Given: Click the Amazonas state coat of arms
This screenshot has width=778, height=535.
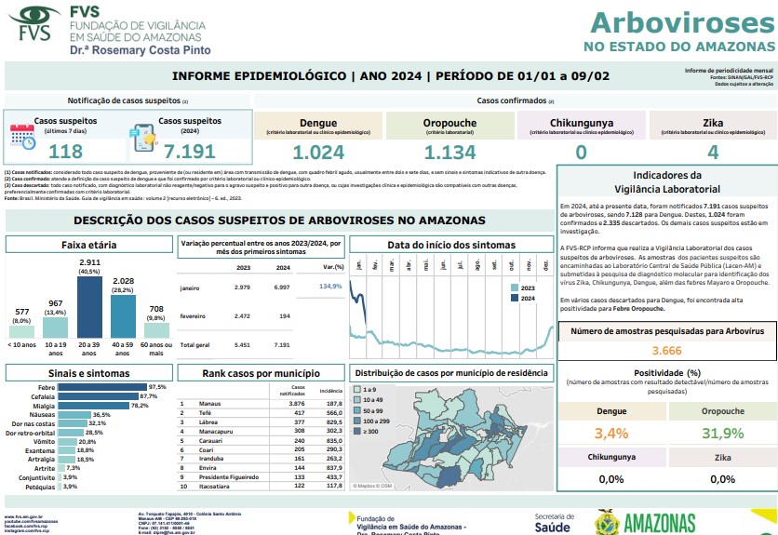Looking at the screenshot, I should point(608,522).
